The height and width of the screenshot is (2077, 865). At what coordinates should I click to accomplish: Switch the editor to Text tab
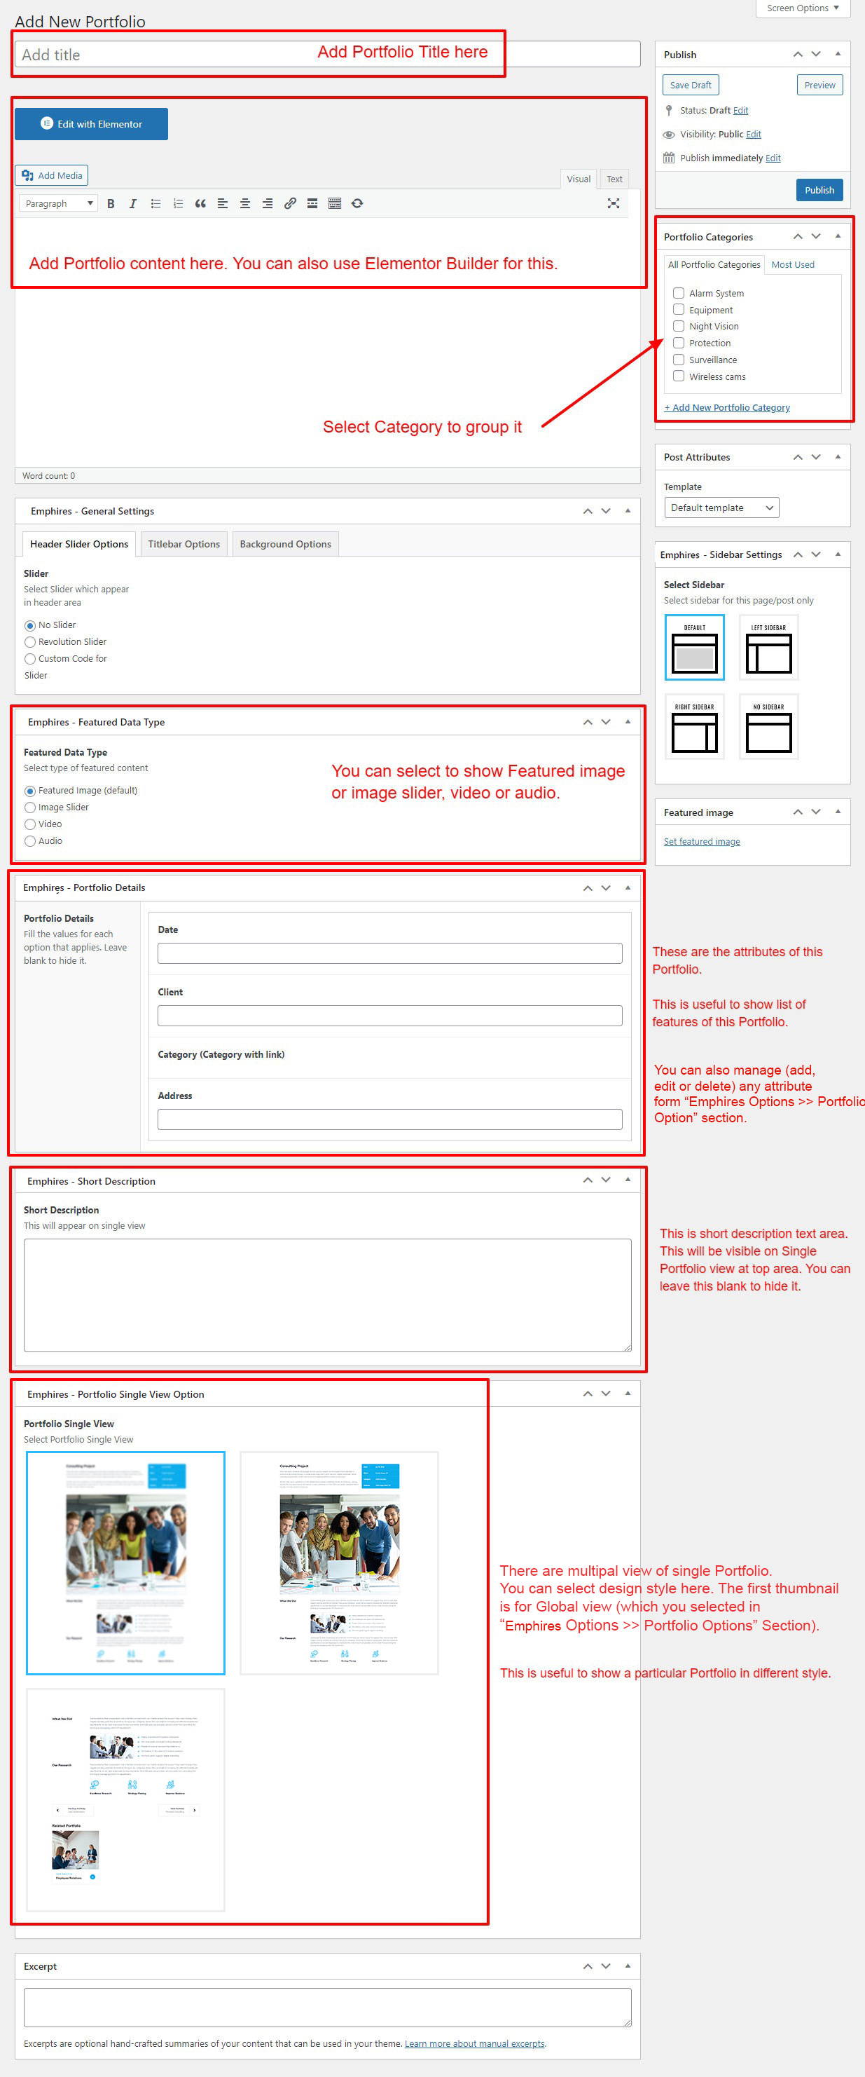pos(614,179)
